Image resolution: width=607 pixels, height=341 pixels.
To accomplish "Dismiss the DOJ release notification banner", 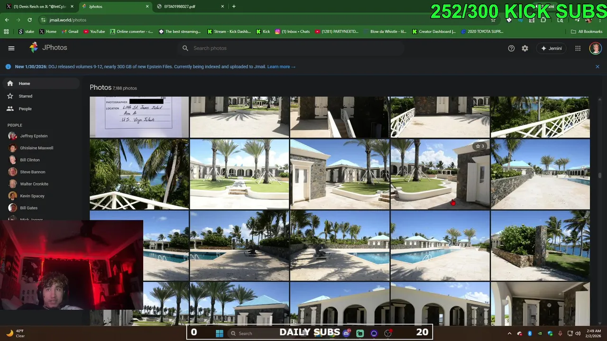I will [598, 67].
